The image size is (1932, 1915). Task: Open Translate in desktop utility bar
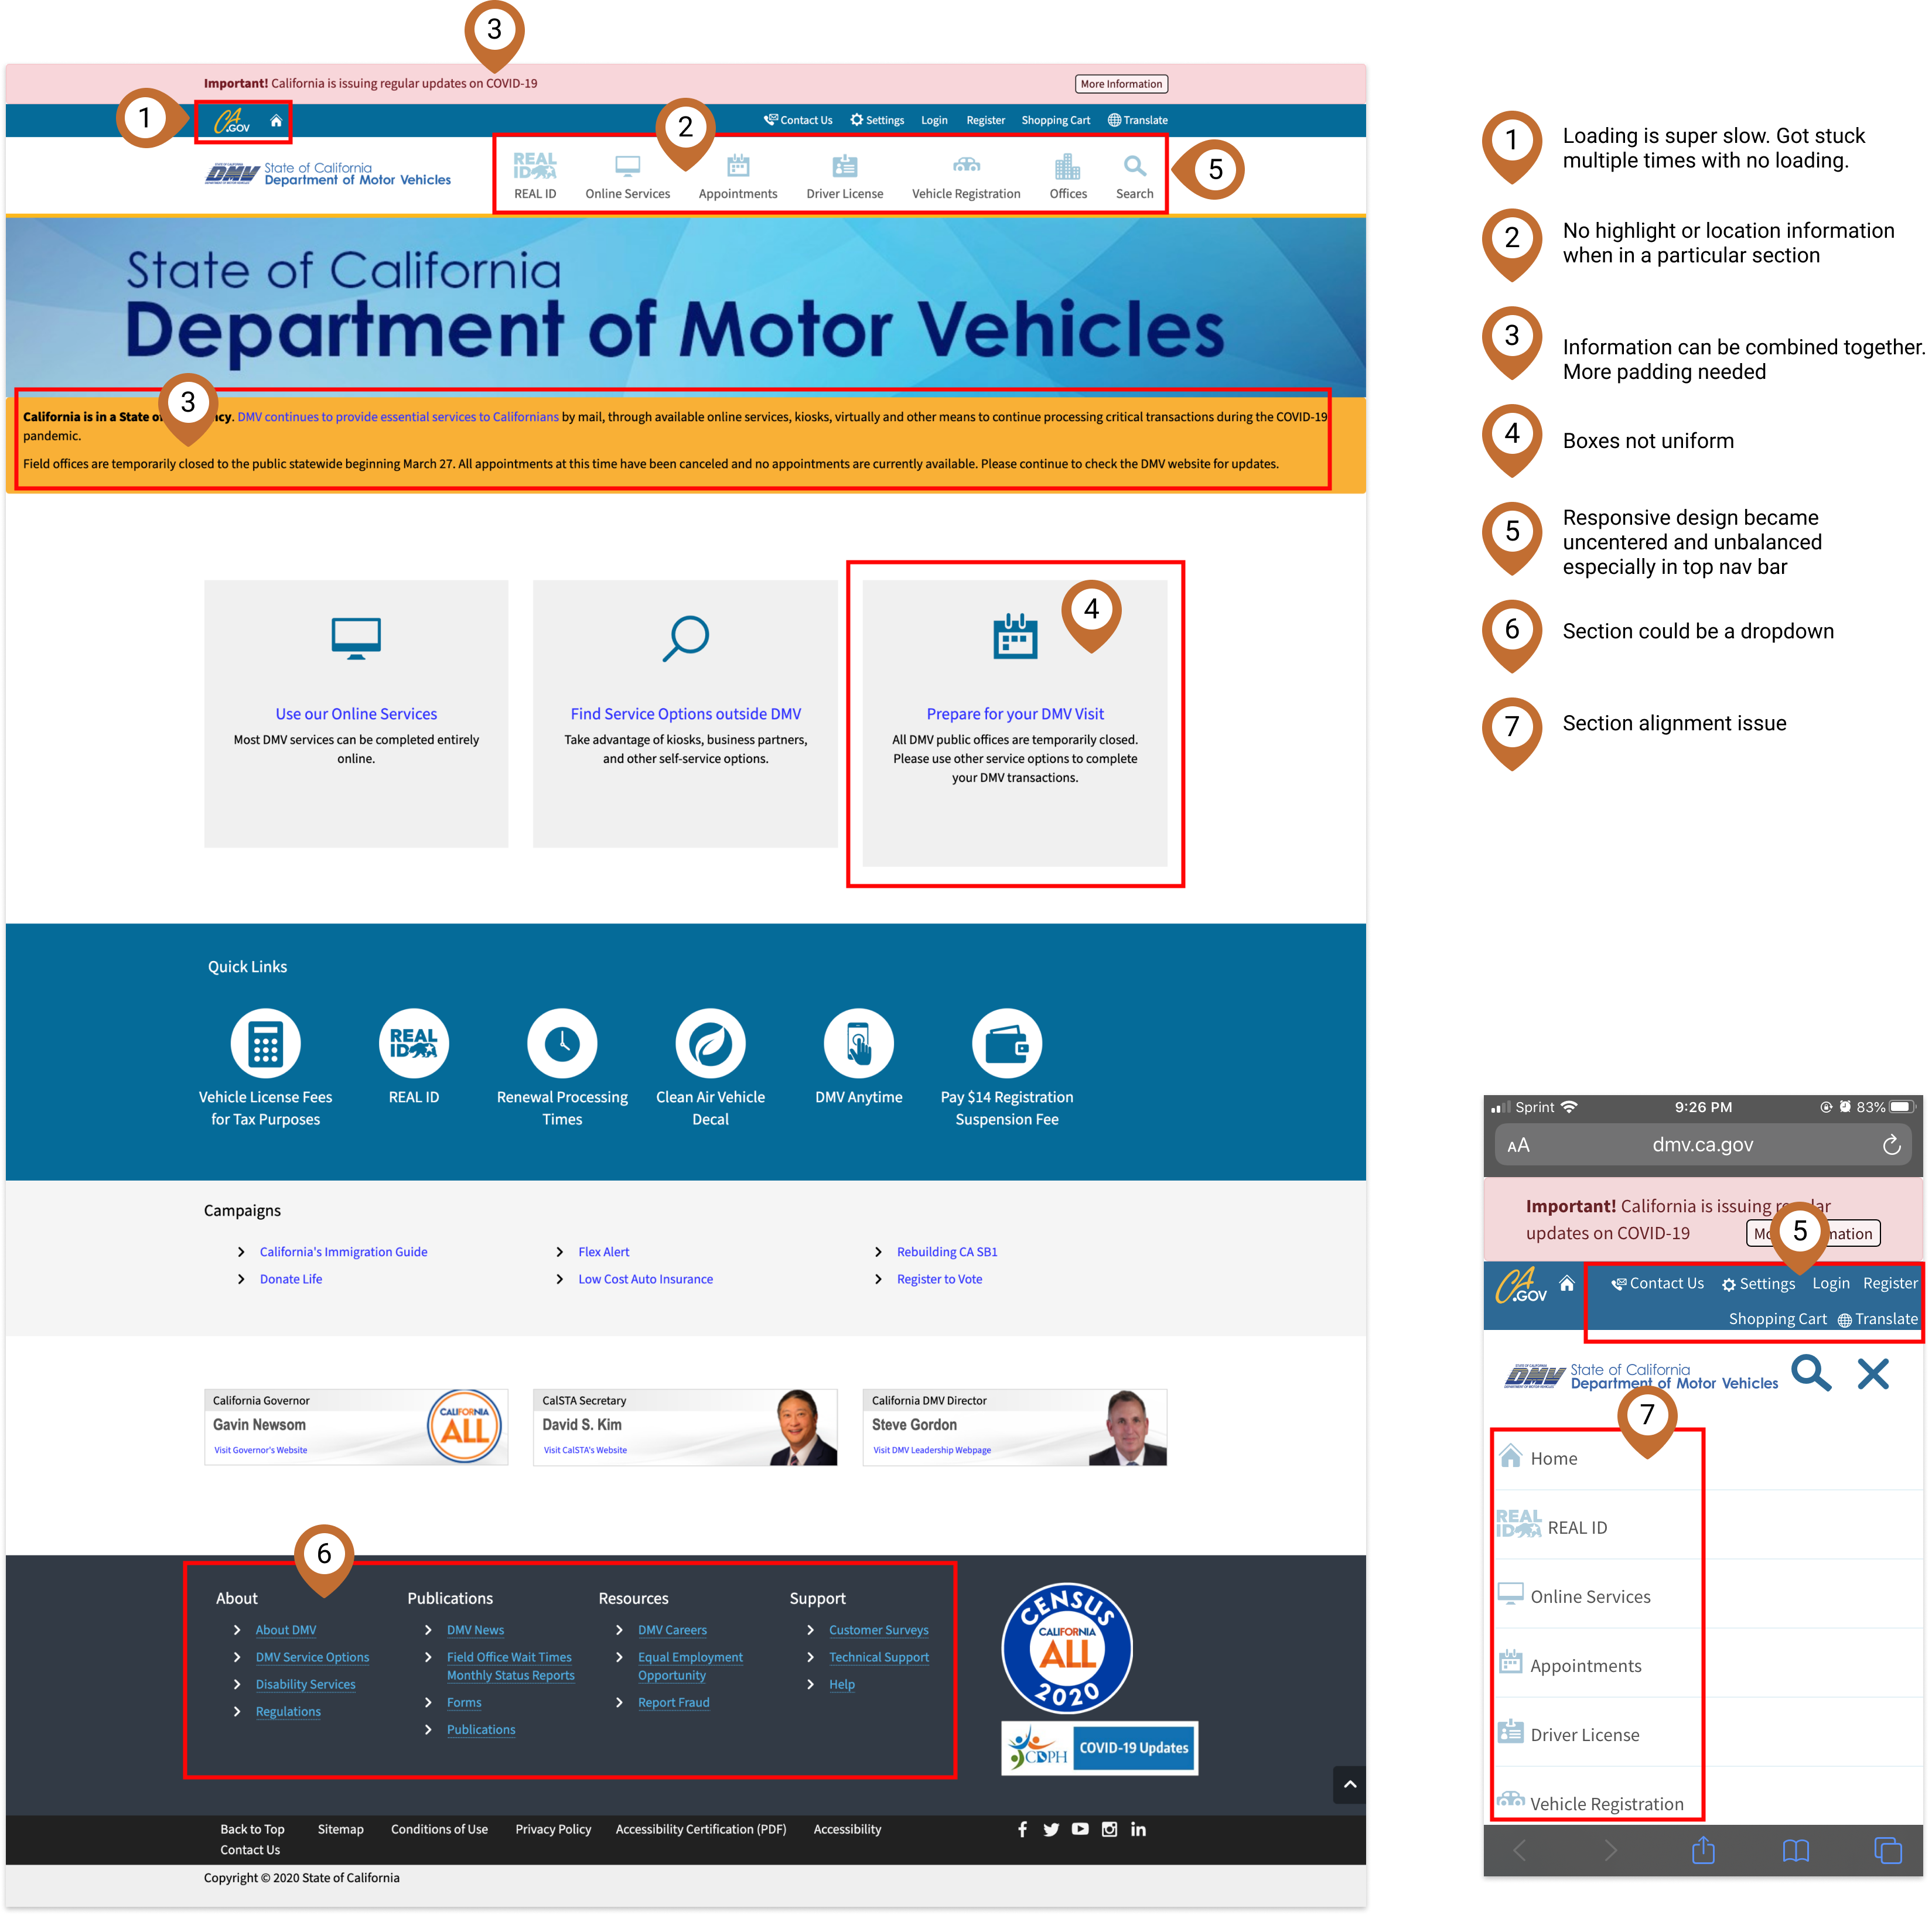point(1138,120)
